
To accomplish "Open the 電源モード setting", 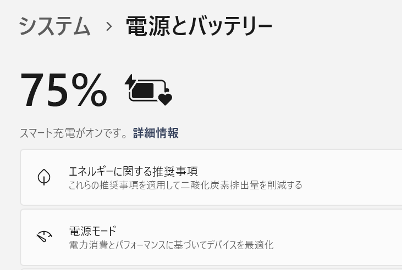I will (x=92, y=230).
